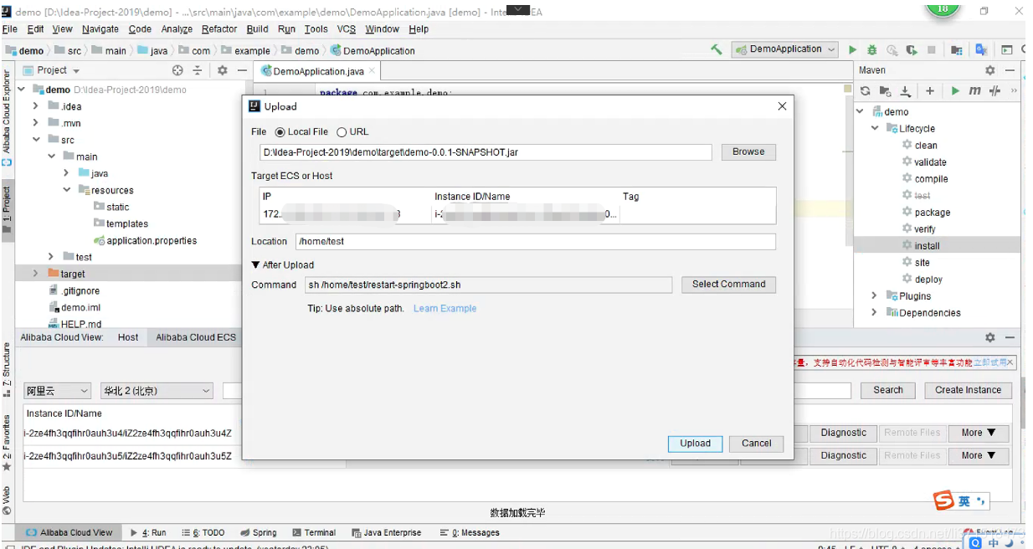Toggle Maven offline mode icon

click(994, 90)
